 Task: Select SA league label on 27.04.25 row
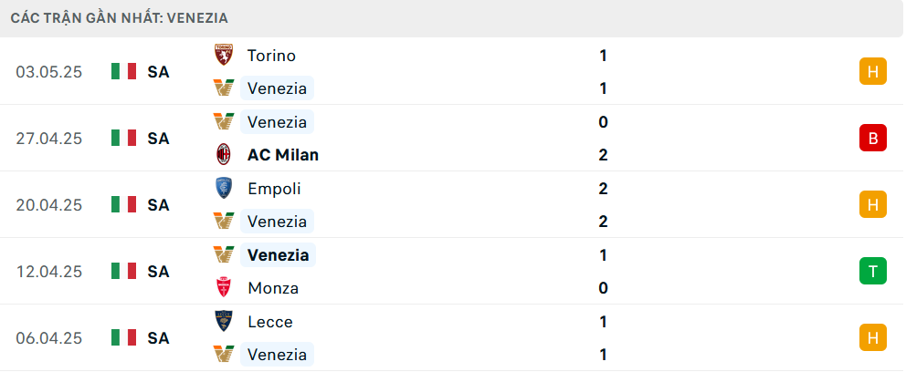pyautogui.click(x=158, y=139)
